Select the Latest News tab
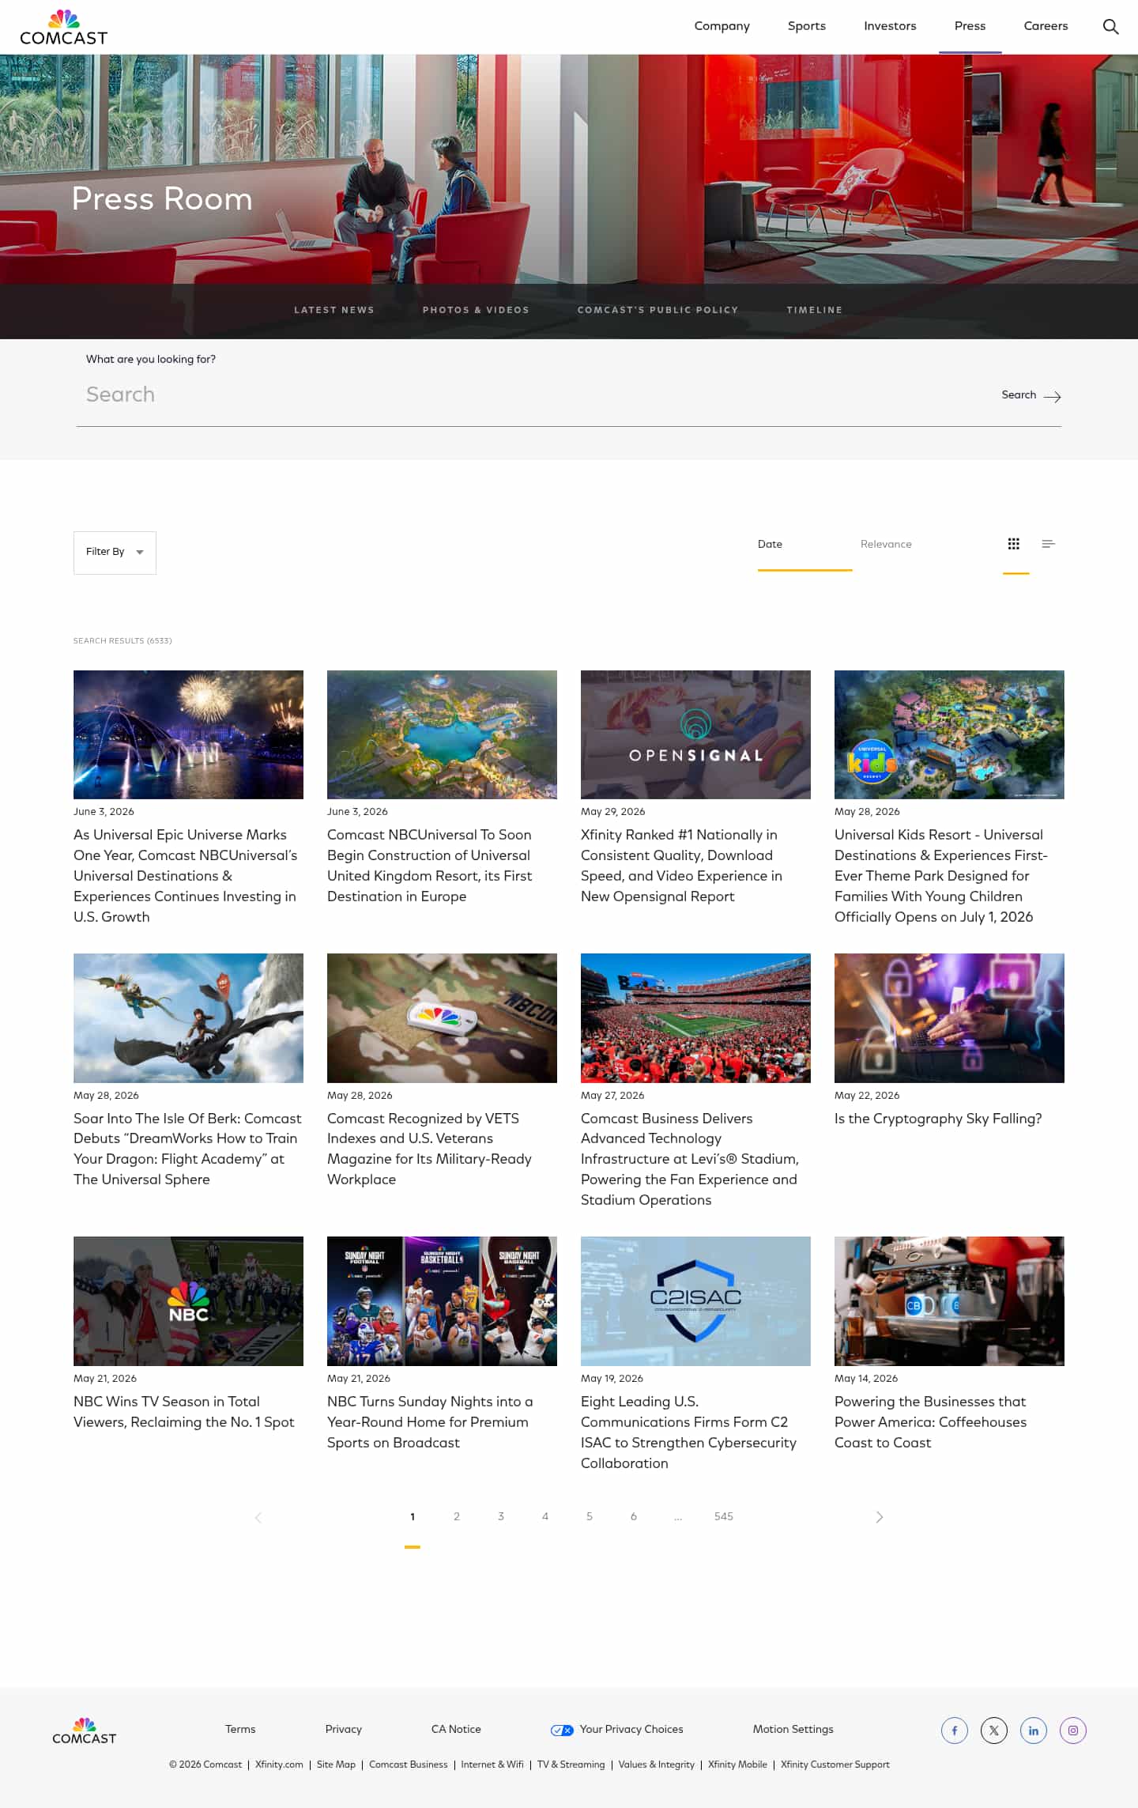 (334, 310)
